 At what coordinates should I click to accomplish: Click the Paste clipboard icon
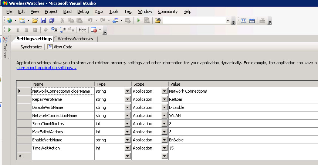coord(79,20)
